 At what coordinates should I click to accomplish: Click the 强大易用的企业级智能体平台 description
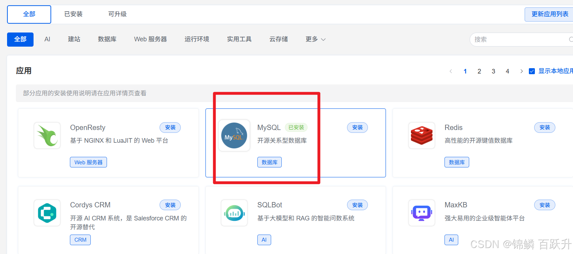tap(485, 218)
